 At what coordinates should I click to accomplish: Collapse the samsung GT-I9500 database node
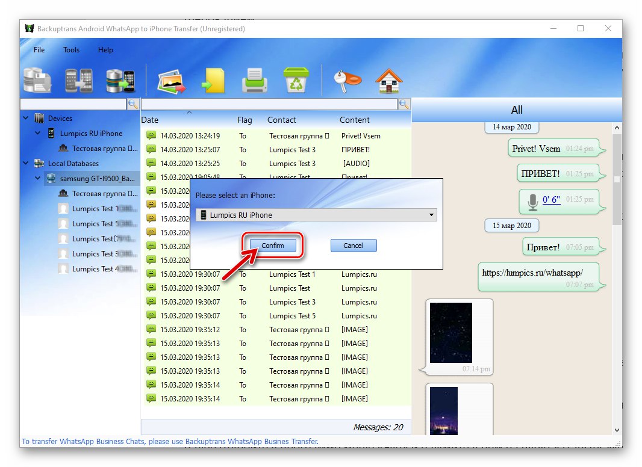[38, 178]
